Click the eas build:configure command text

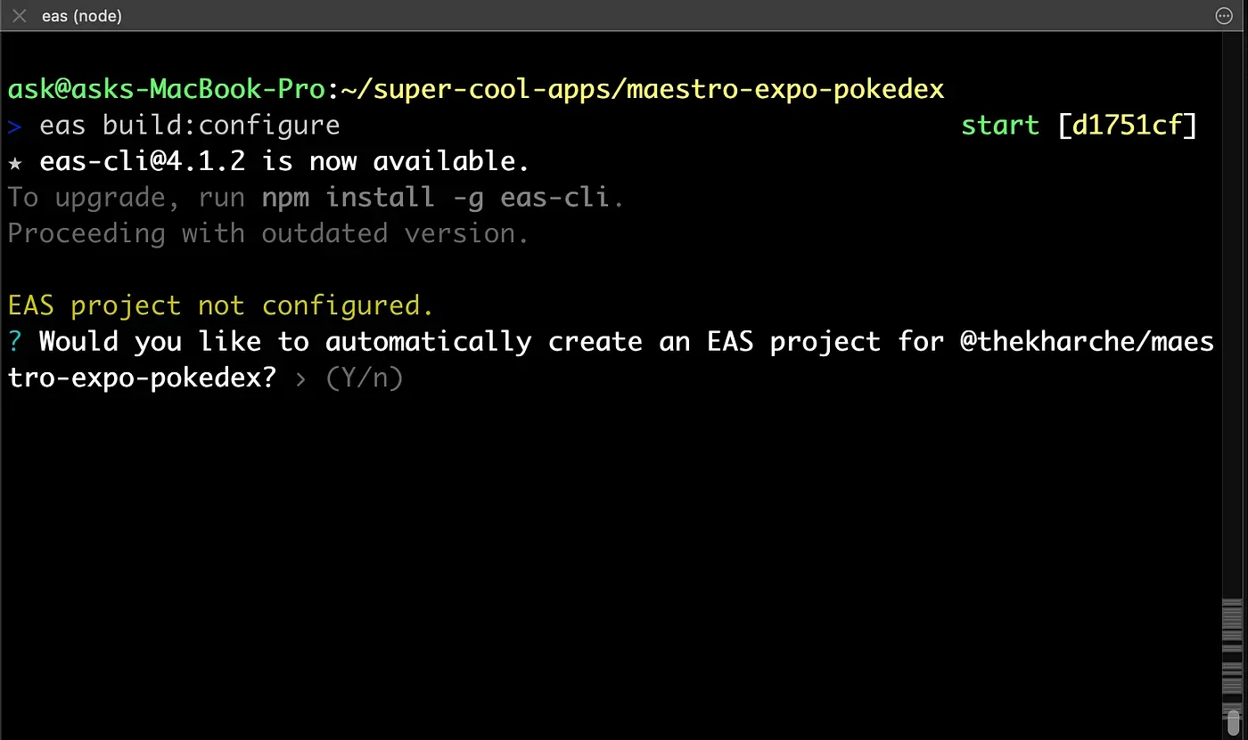[189, 126]
